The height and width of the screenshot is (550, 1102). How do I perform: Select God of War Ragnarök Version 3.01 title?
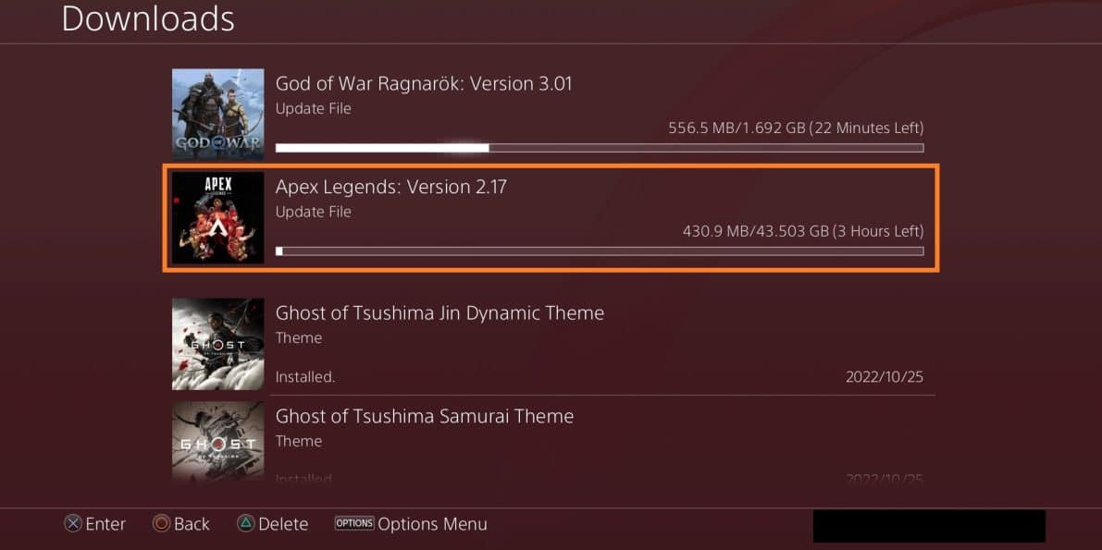coord(424,84)
